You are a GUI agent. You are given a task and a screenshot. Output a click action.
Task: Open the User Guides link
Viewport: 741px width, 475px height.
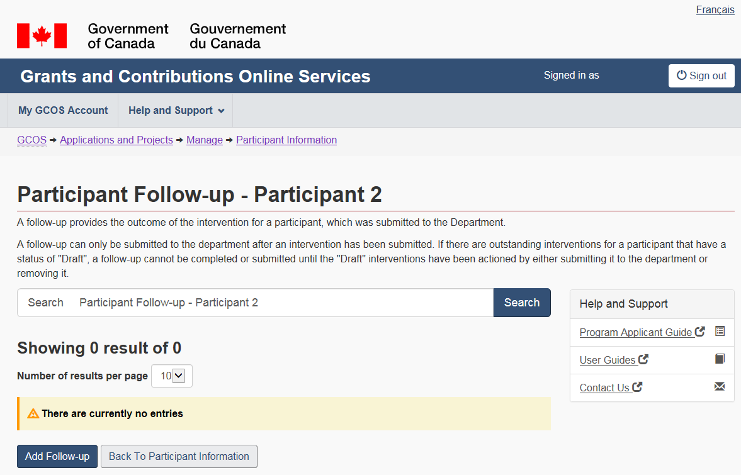point(608,360)
